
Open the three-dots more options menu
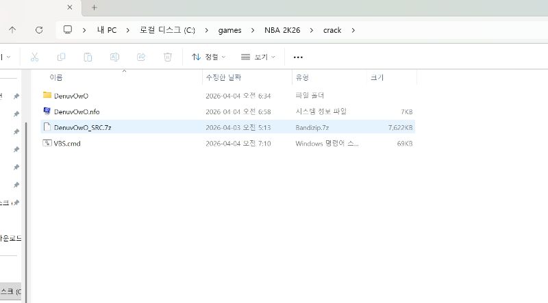298,57
